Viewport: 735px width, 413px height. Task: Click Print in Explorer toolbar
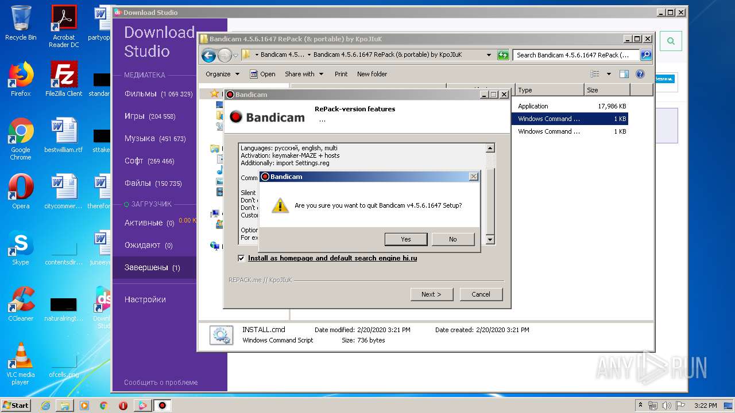[x=341, y=74]
